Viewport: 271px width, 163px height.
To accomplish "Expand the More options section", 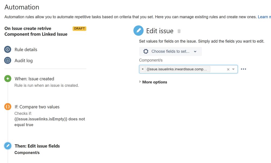I will [153, 82].
